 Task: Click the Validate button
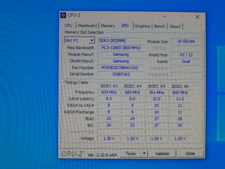[x=162, y=154]
